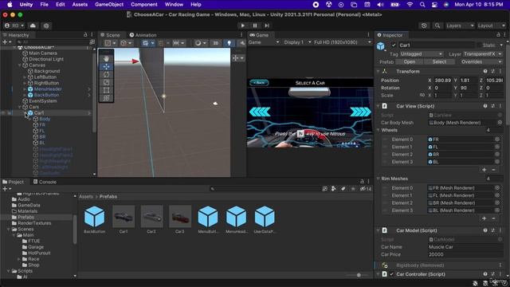This screenshot has width=510, height=287.
Task: Open Unity Cloud services icon
Action: click(x=33, y=26)
